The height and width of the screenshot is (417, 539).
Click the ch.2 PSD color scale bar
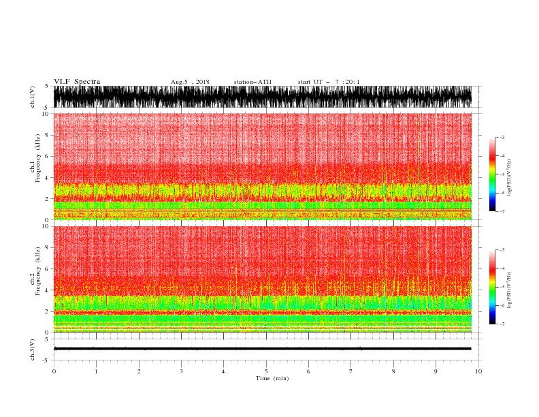(492, 287)
